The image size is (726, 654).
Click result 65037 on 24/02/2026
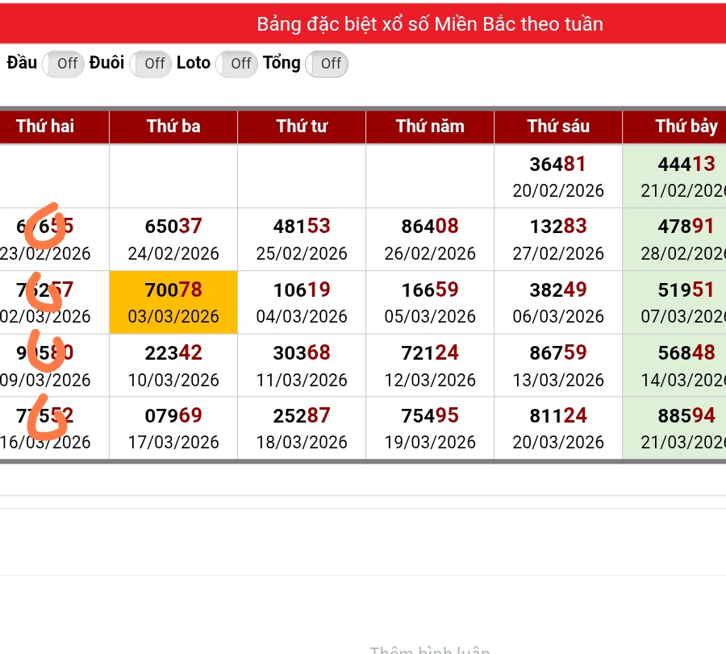point(173,240)
